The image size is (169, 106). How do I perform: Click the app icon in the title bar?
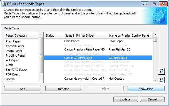coord(3,4)
